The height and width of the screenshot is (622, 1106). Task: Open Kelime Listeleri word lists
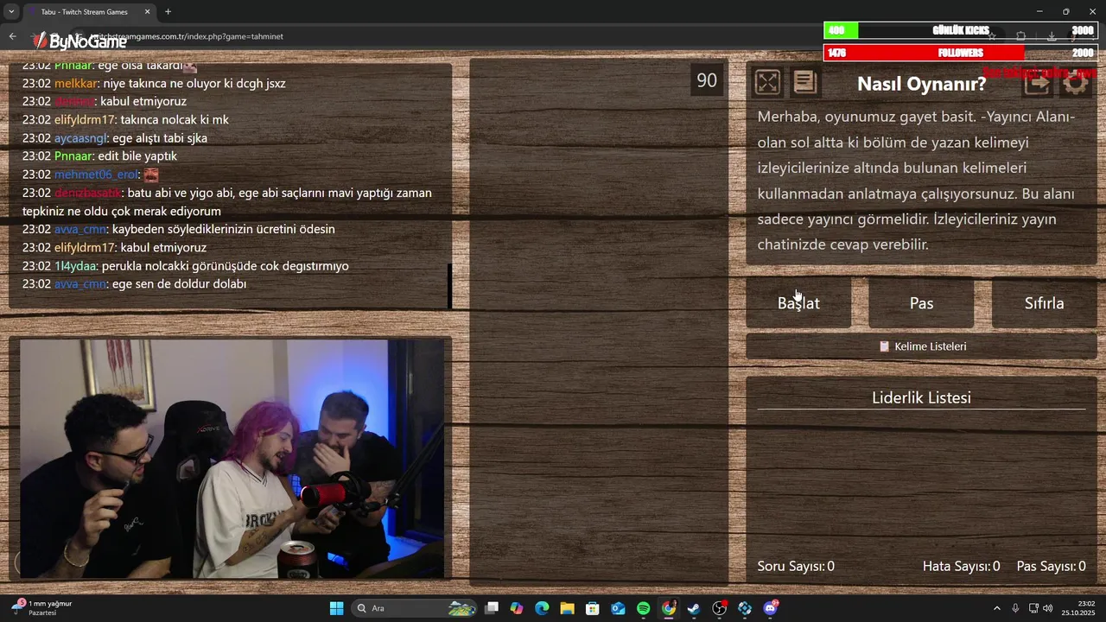[921, 346]
